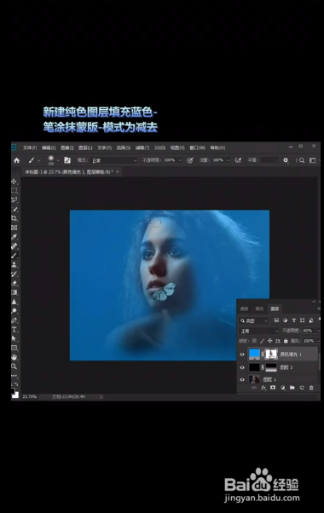Expand the brush flow slider arrow

(229, 160)
